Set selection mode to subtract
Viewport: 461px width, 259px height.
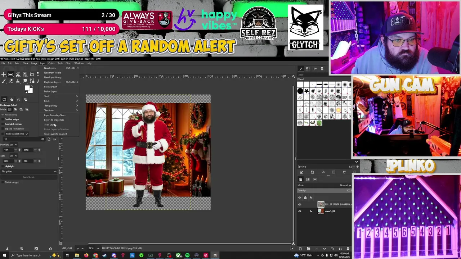point(21,109)
